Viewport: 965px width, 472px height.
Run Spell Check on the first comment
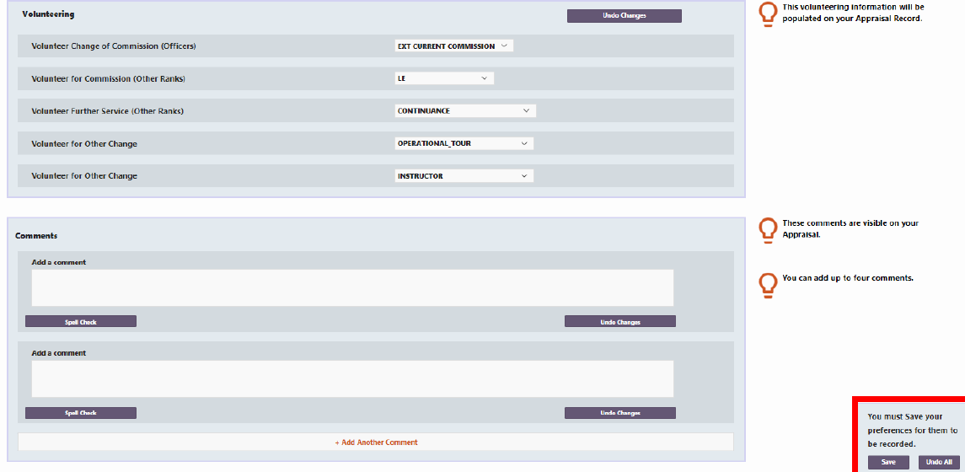pos(81,322)
